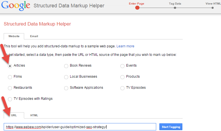Click the Enter Page step marker
Screen dimensions: 221x131
[137, 8]
